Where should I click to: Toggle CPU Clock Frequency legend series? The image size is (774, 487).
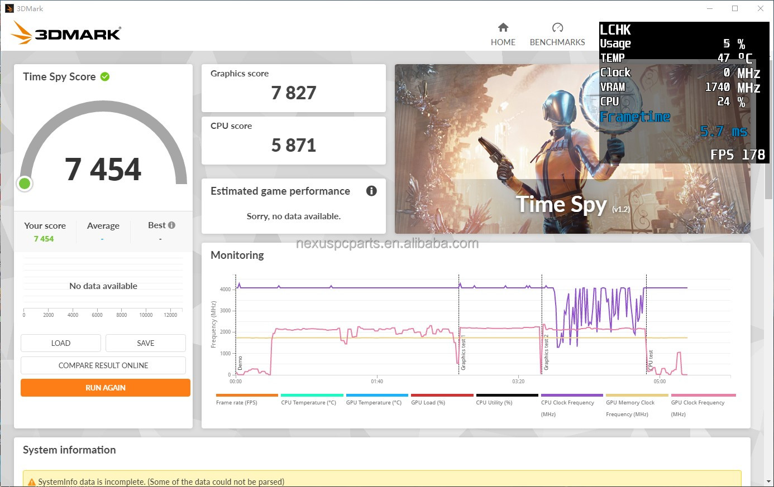coord(567,402)
